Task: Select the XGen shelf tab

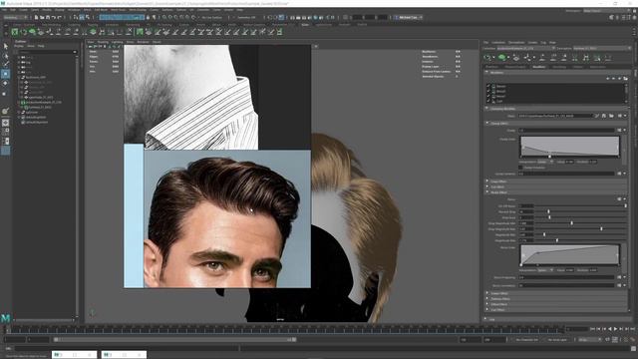Action: [304, 24]
